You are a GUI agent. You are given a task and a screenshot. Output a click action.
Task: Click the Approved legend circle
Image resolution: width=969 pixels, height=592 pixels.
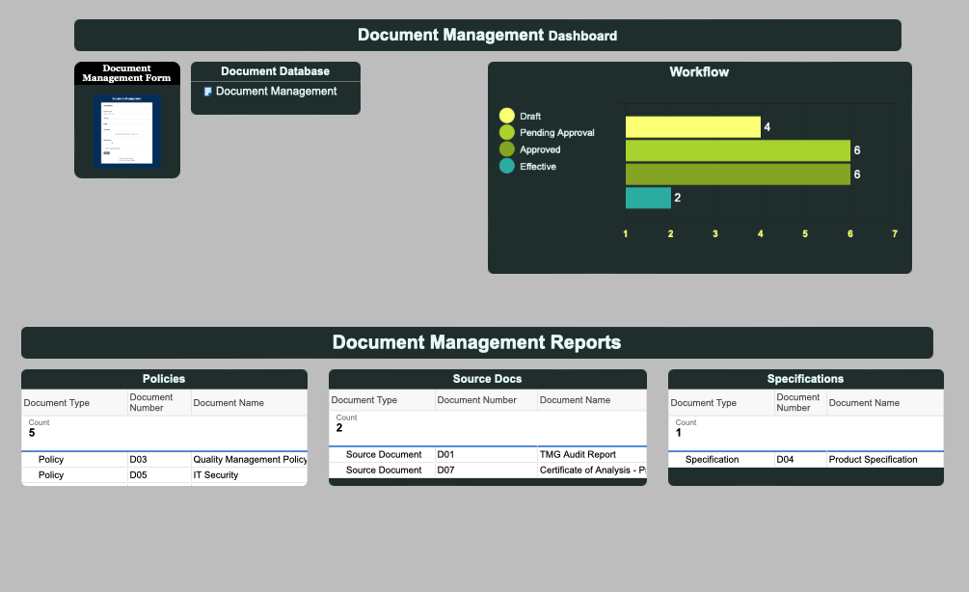(507, 149)
